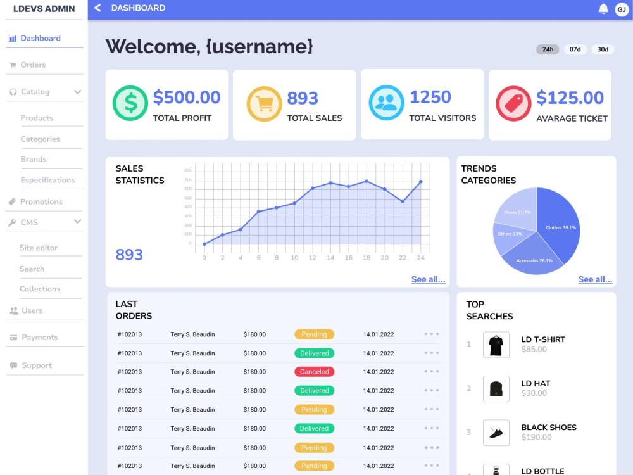Open Support in the sidebar

tap(37, 365)
